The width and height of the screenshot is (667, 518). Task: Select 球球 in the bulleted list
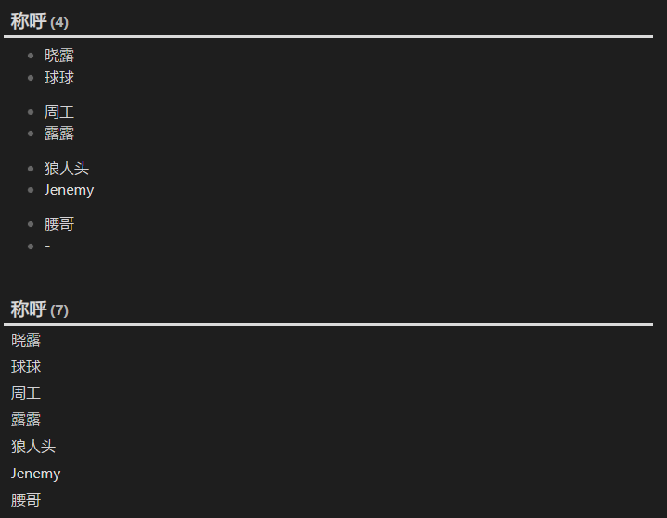(59, 78)
